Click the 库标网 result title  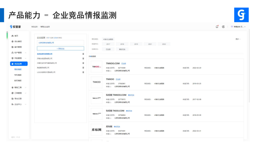coord(109,127)
